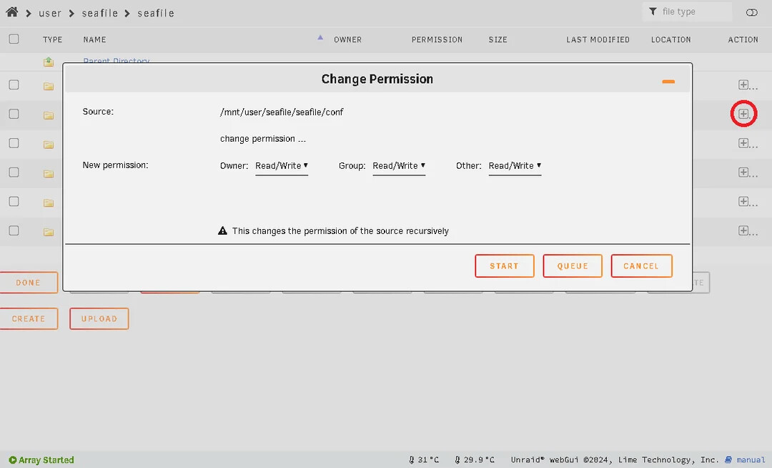Sort the list by LAST MODIFIED column
Image resolution: width=772 pixels, height=468 pixels.
coord(598,39)
